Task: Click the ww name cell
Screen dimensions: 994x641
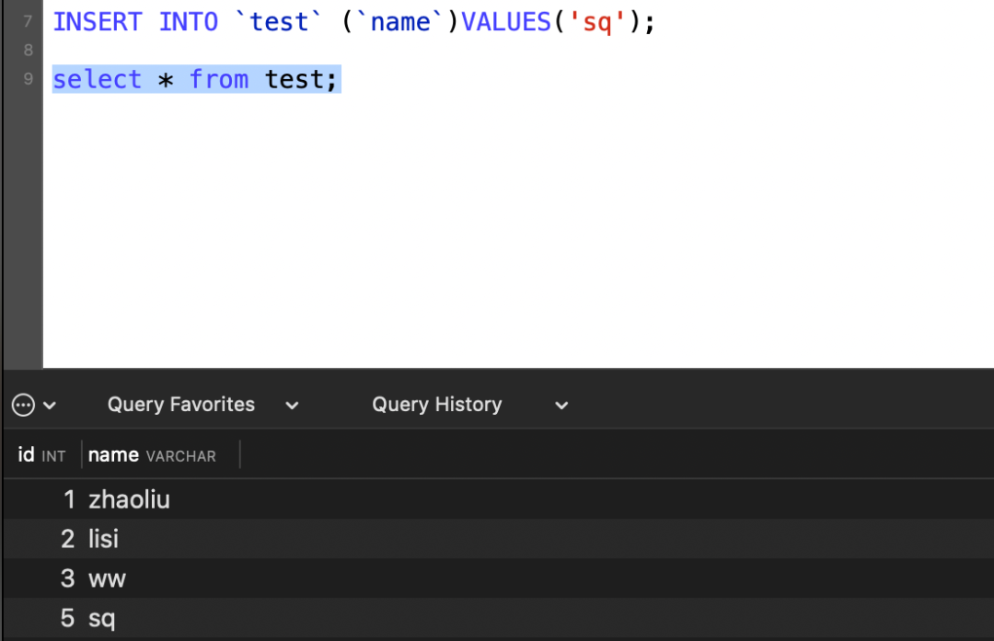Action: coord(107,578)
